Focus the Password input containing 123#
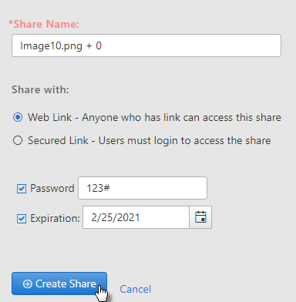This screenshot has height=302, width=296. [x=143, y=188]
